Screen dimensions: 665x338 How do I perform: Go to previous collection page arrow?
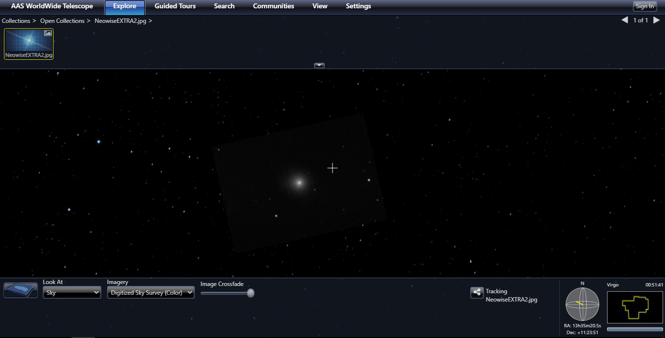pyautogui.click(x=625, y=20)
